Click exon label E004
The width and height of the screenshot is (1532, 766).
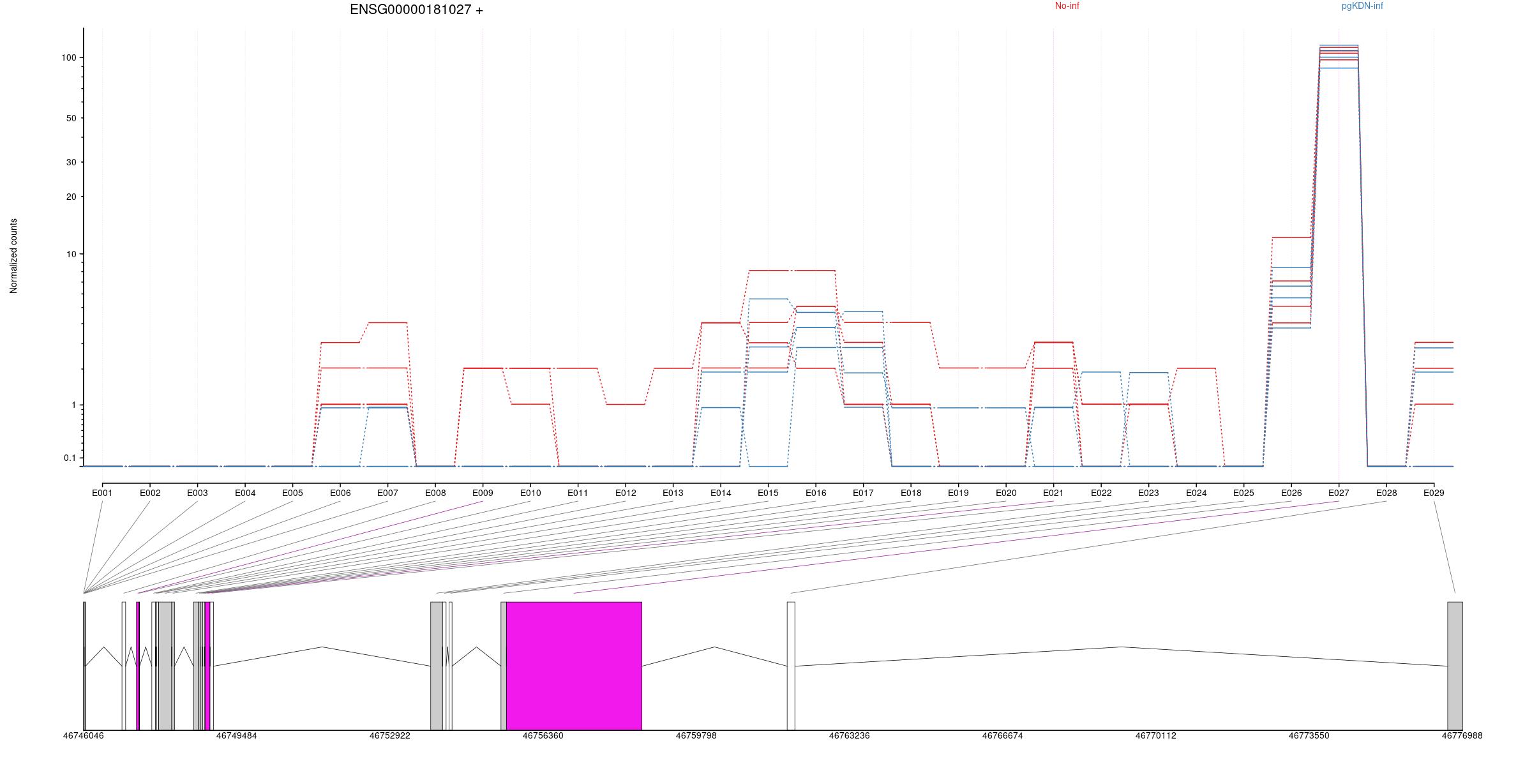click(x=245, y=493)
